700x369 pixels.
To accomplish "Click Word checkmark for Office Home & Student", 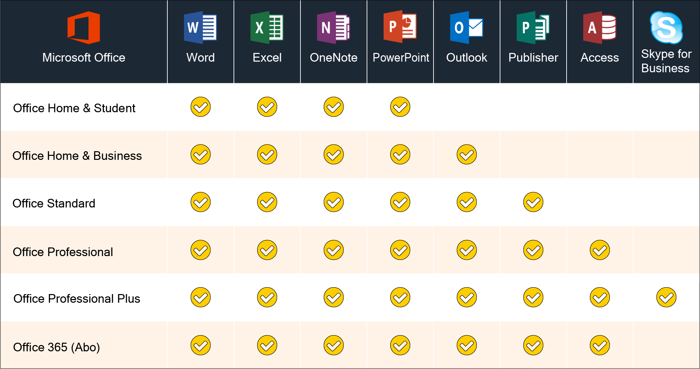I will (201, 107).
